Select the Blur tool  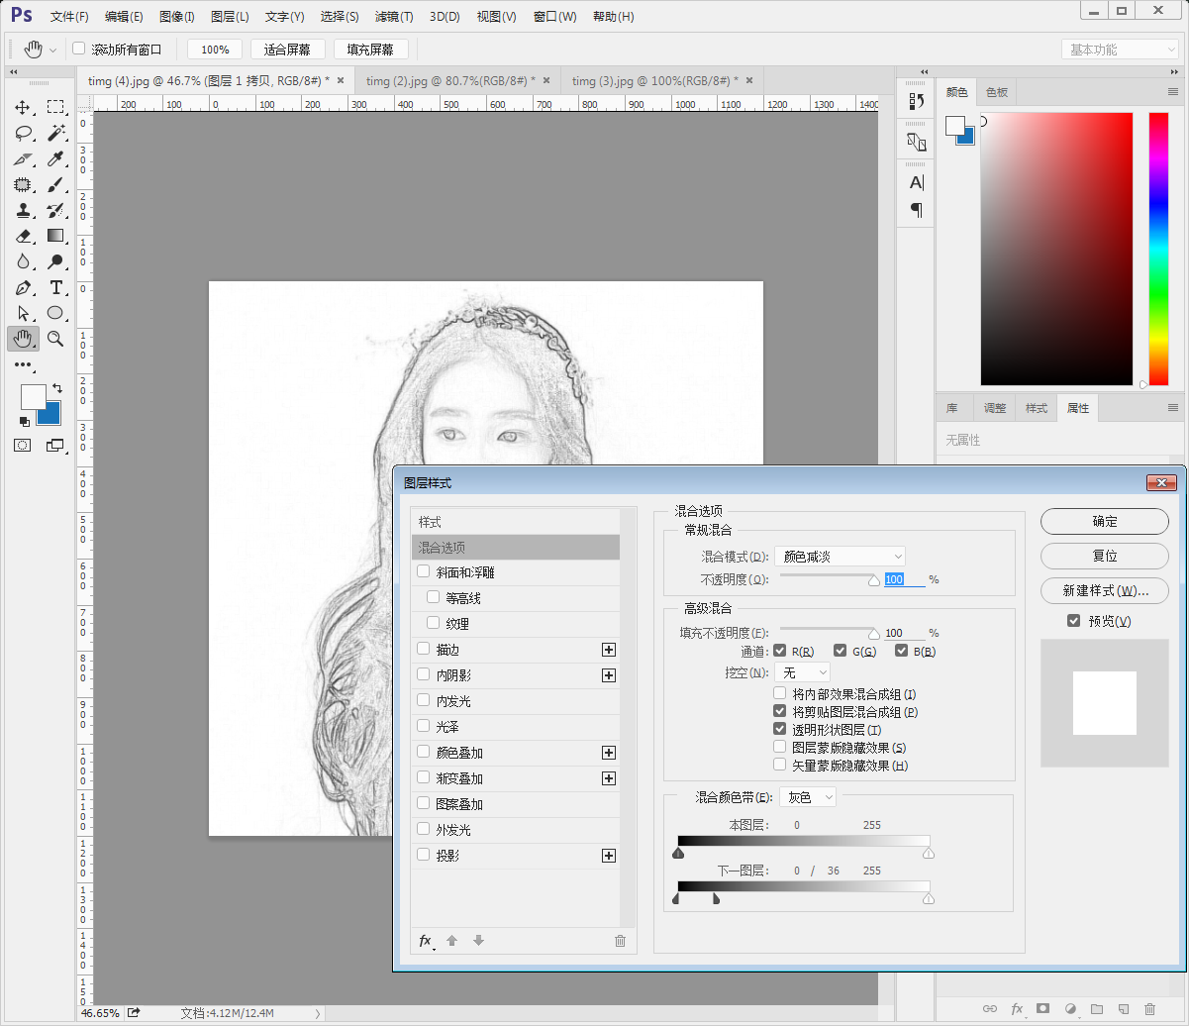tap(23, 261)
